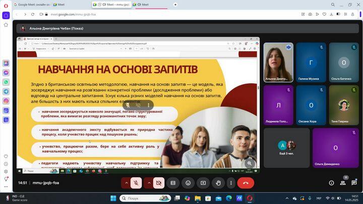Open the Opera profile account icon
This screenshot has height=204, width=363.
pyautogui.click(x=352, y=14)
